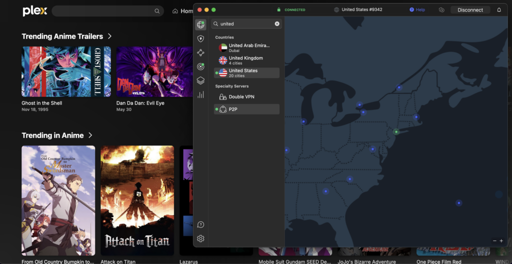Image resolution: width=512 pixels, height=264 pixels.
Task: Open the globe countries icon in NordVPN sidebar
Action: 200,25
